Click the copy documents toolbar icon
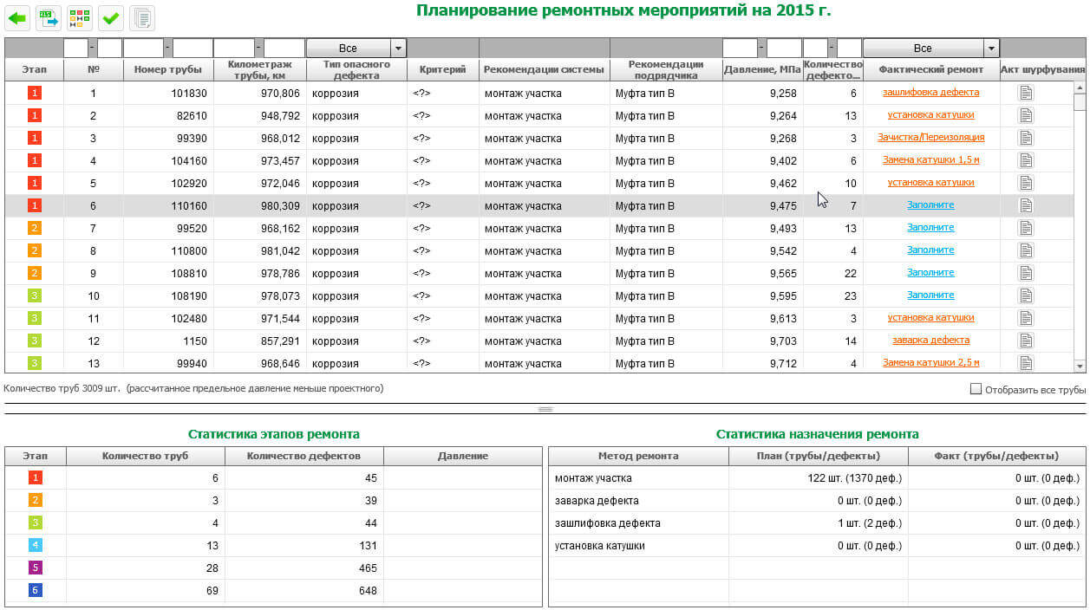Image resolution: width=1090 pixels, height=610 pixels. click(142, 17)
